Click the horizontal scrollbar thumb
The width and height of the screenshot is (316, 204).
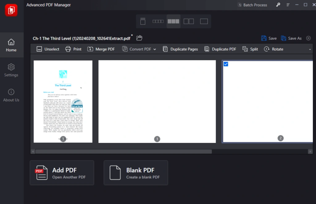123,152
